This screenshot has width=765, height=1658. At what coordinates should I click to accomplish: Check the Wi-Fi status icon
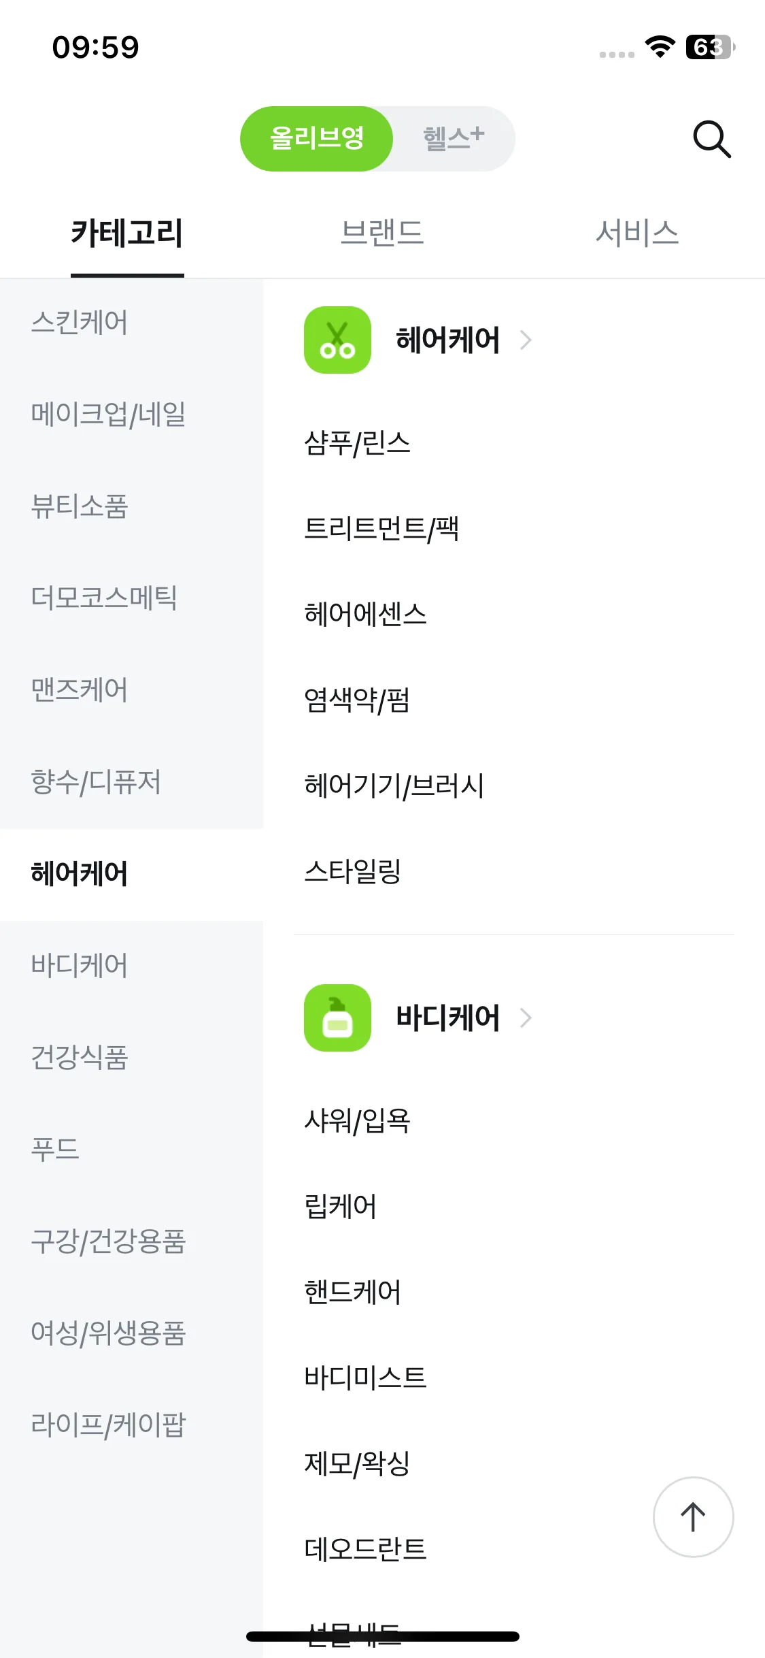(x=659, y=46)
